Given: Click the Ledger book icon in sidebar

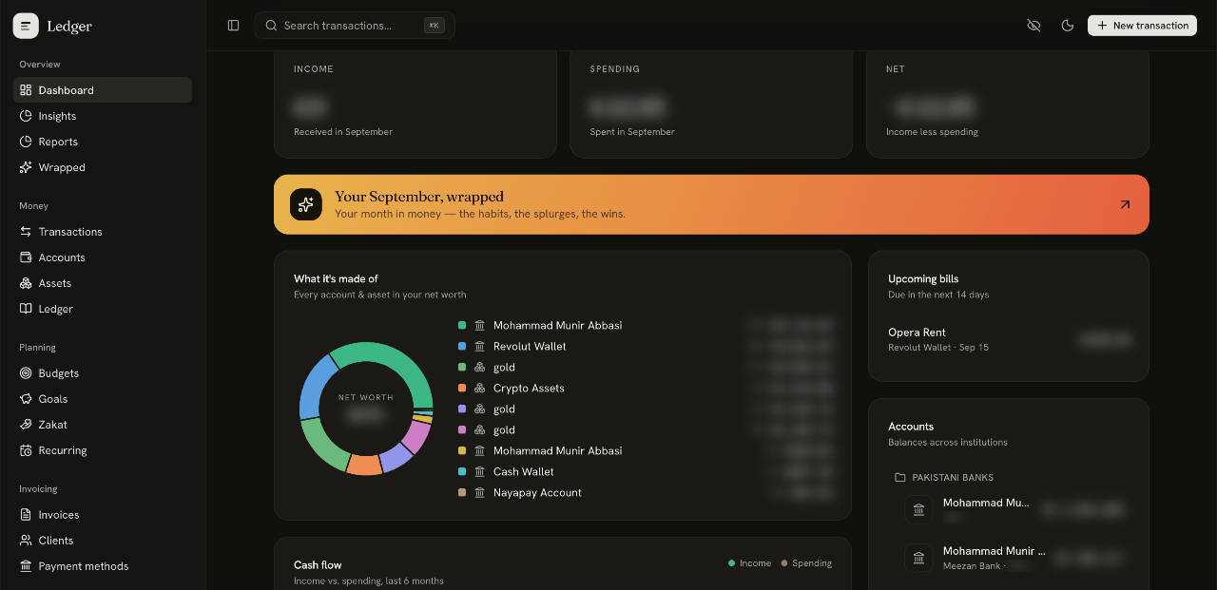Looking at the screenshot, I should [26, 309].
